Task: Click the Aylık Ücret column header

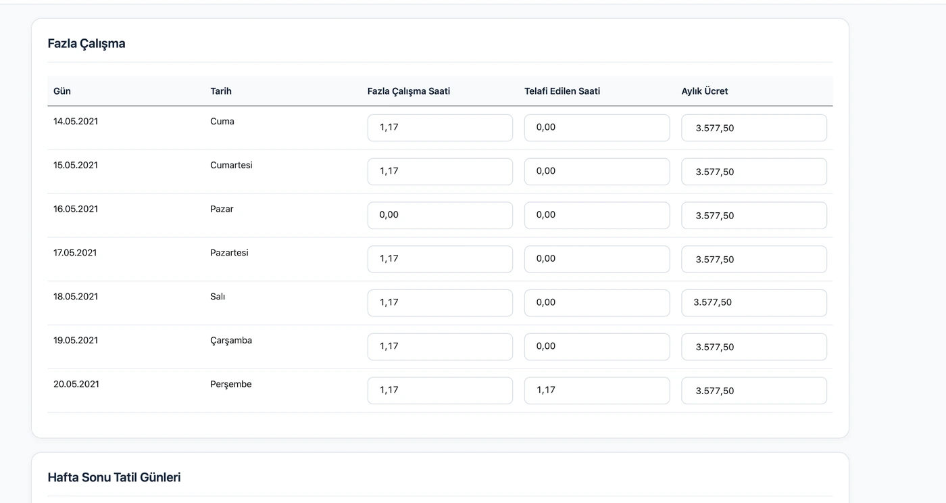Action: click(705, 91)
